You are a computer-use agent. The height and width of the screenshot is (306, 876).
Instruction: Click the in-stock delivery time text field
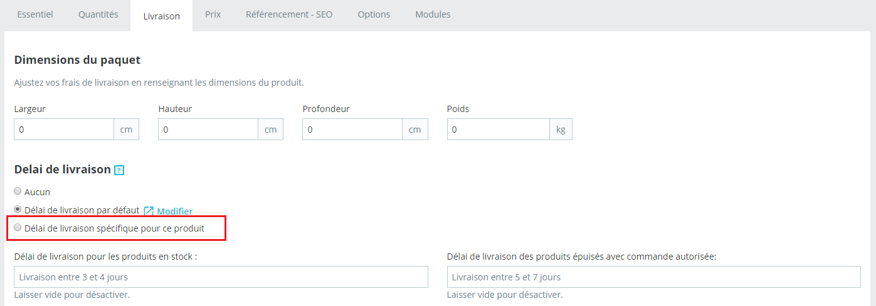point(221,277)
